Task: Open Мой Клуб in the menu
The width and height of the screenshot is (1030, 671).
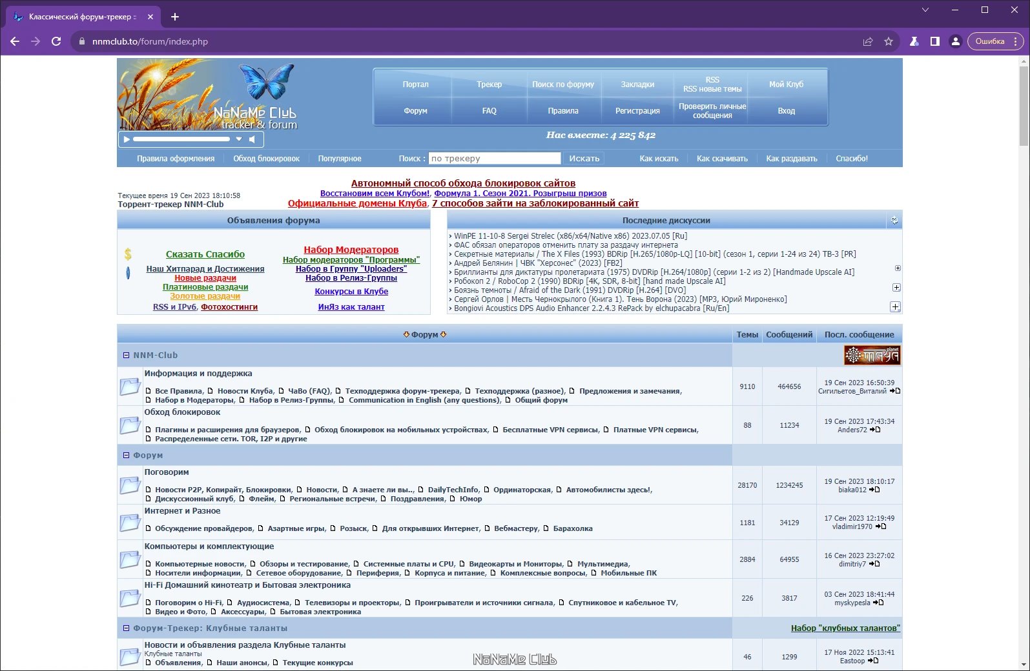Action: click(x=787, y=85)
